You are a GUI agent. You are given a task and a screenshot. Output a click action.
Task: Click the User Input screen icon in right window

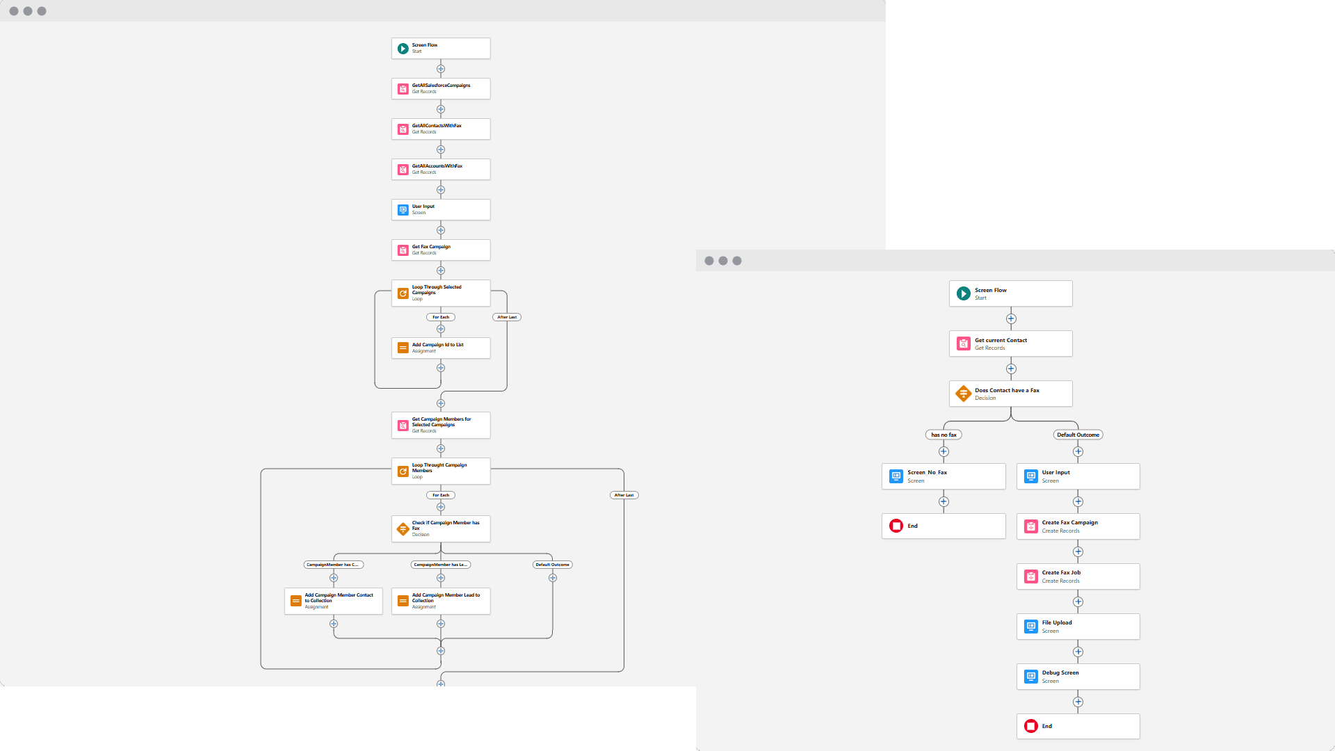coord(1031,476)
